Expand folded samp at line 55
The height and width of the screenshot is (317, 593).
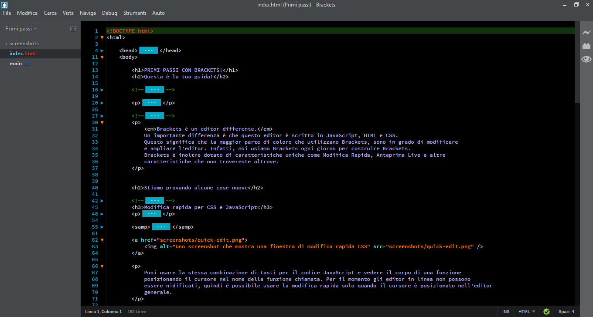102,227
